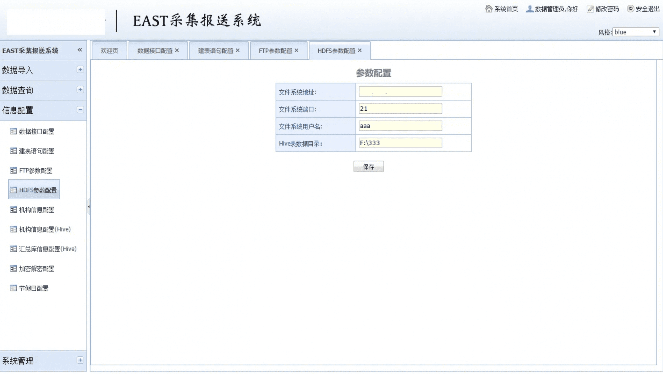Click the sidebar splitter collapse handle
The height and width of the screenshot is (374, 663).
89,206
